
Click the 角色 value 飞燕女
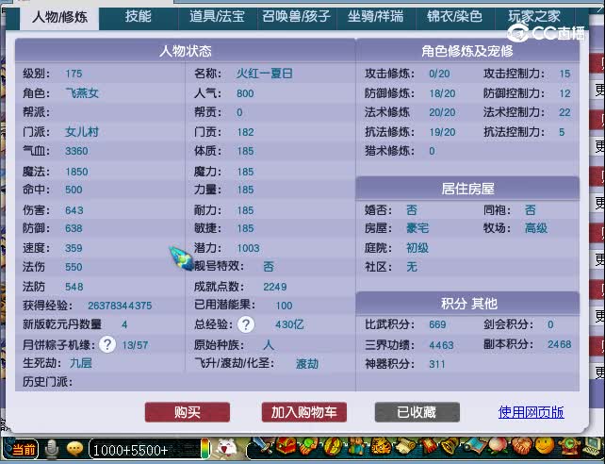point(82,93)
